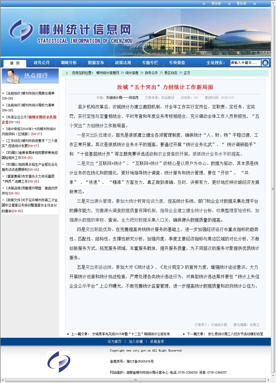Open 郴州市政府要求“三个抓实” article
Screen dimensions: 276x383
click(x=29, y=143)
